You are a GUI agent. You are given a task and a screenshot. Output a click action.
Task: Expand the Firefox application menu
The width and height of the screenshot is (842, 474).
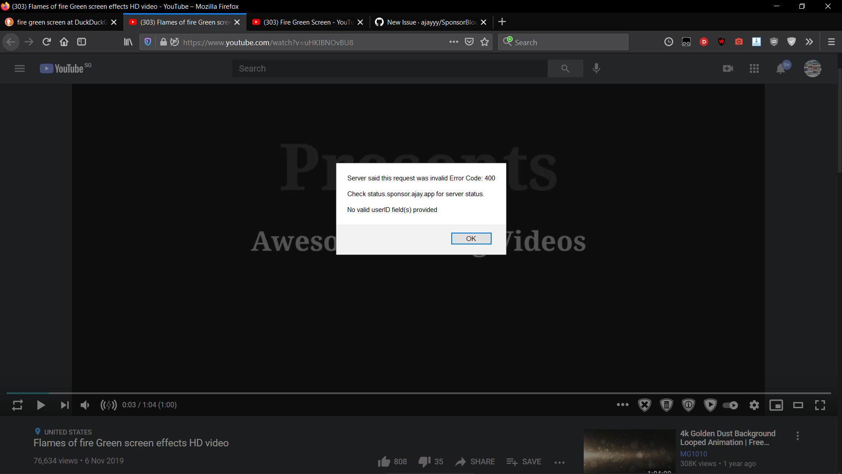(x=831, y=42)
